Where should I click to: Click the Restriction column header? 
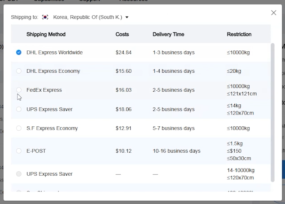[x=239, y=34]
